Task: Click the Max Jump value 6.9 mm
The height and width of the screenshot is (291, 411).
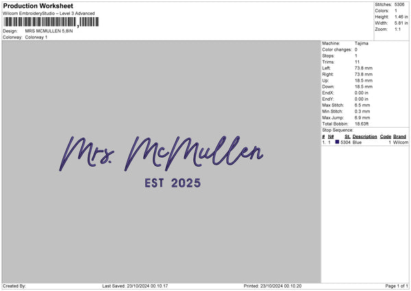Action: (362, 117)
